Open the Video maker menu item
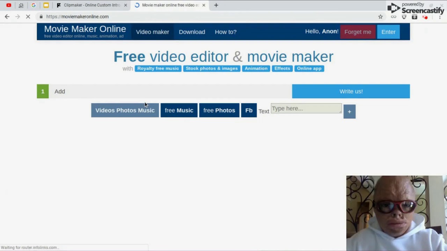Image resolution: width=447 pixels, height=251 pixels. tap(153, 32)
